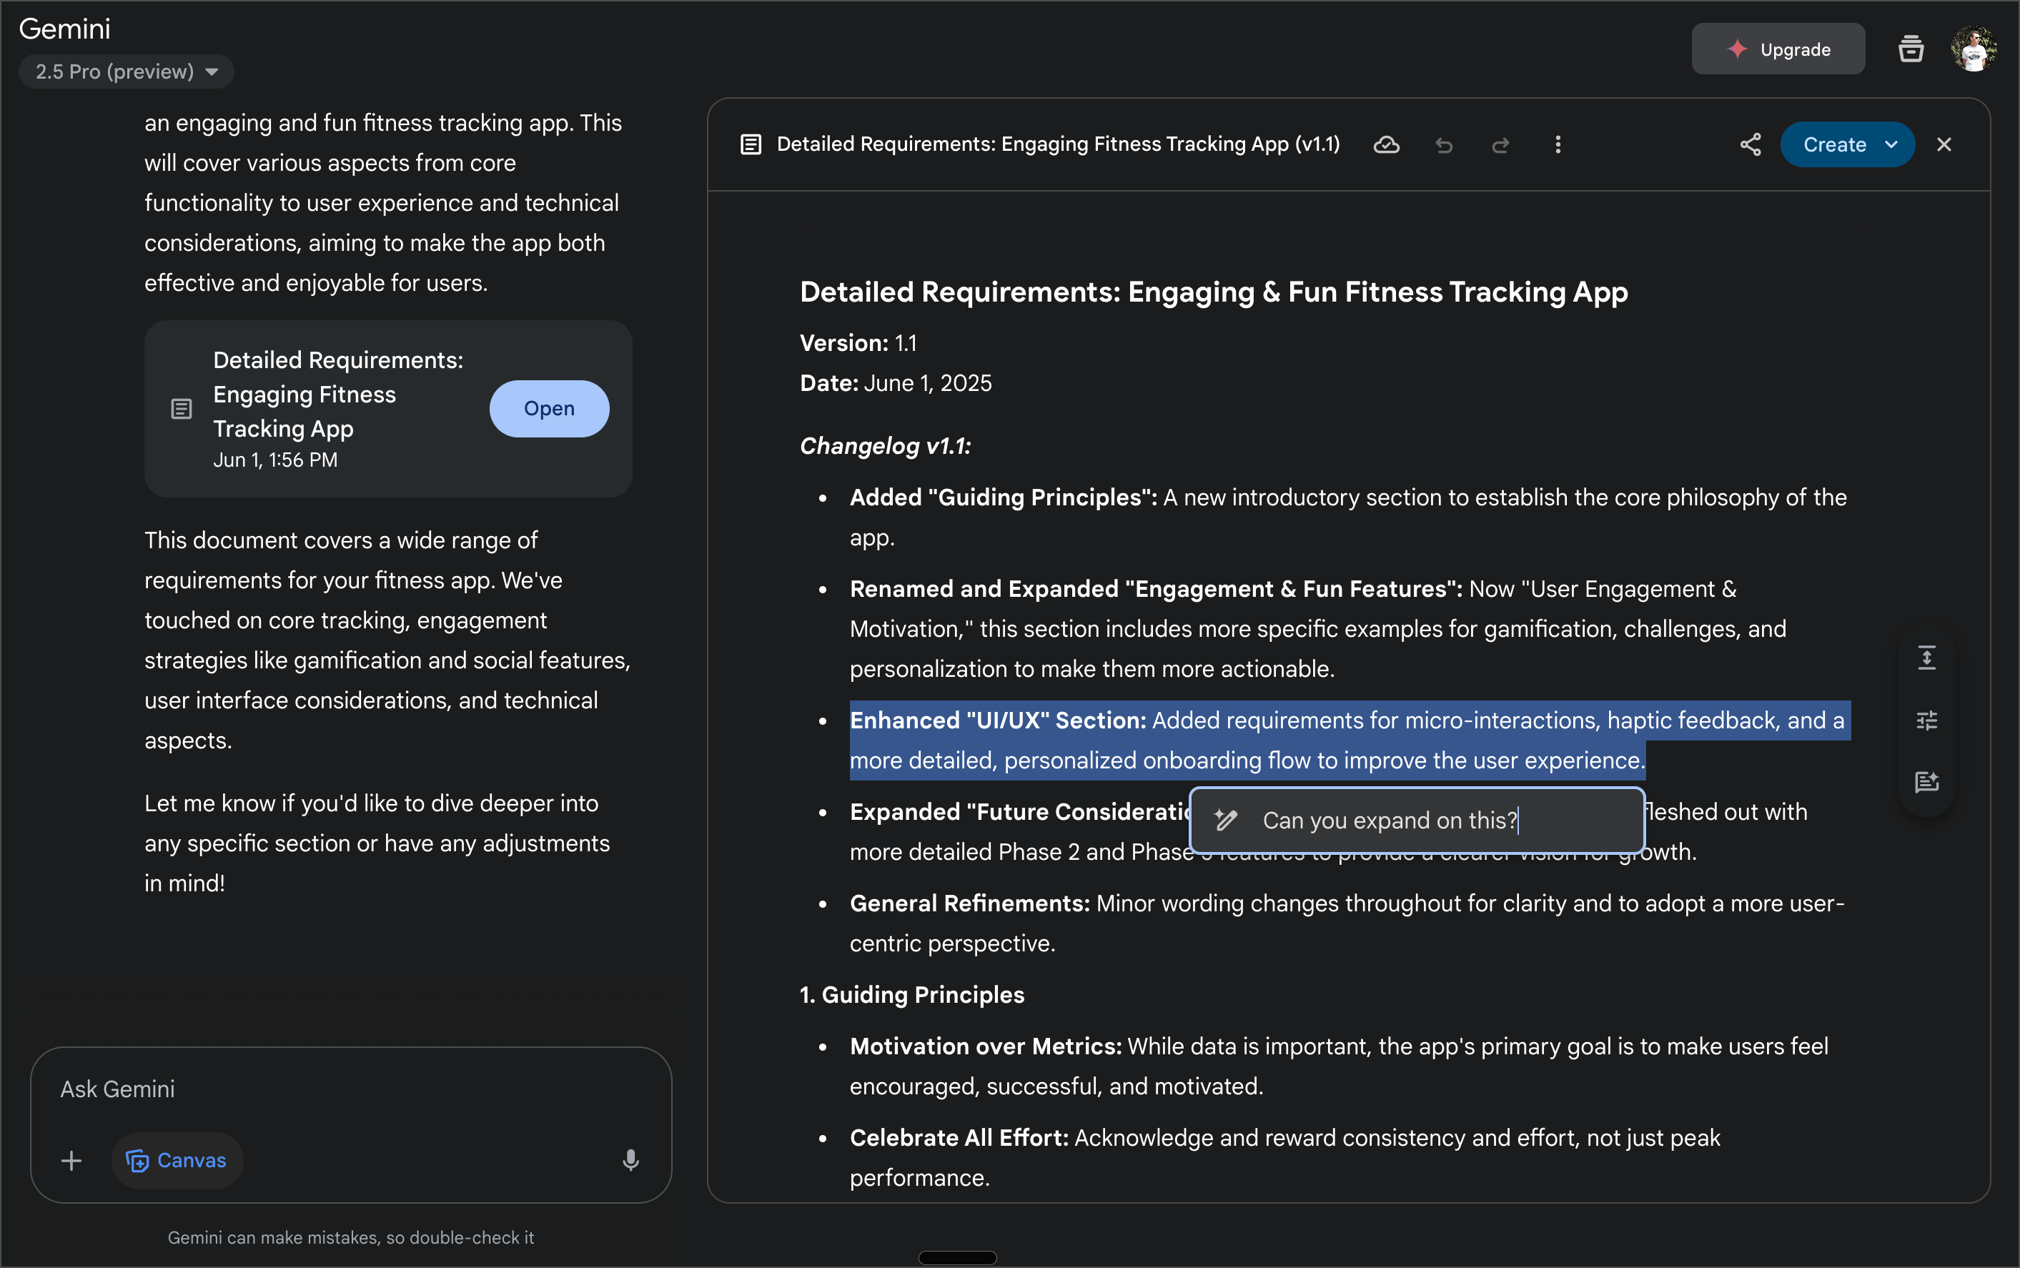This screenshot has height=1268, width=2020.
Task: Undo the last canvas edit
Action: pyautogui.click(x=1443, y=145)
